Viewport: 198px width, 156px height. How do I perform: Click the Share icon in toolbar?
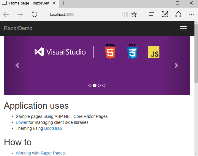[x=178, y=14]
